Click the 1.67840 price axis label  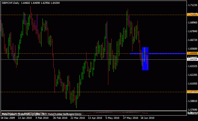(193, 31)
